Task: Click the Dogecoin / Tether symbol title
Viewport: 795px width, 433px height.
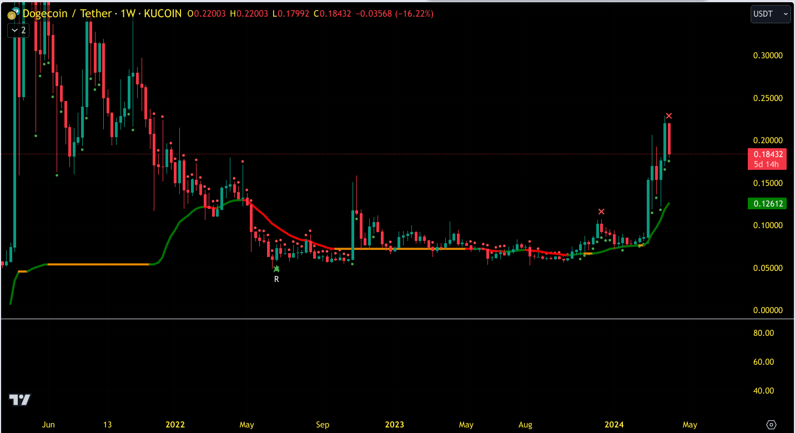Action: point(67,13)
